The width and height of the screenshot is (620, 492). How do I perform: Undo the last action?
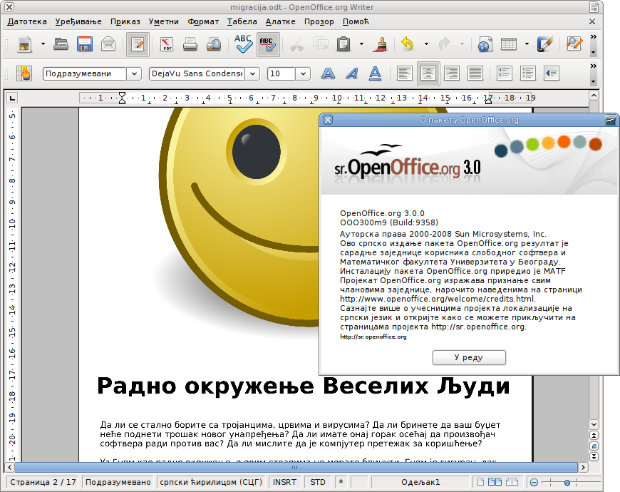pos(407,44)
